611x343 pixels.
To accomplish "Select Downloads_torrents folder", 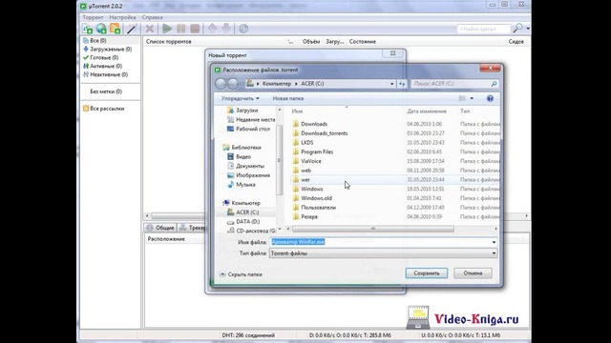I will (x=325, y=133).
